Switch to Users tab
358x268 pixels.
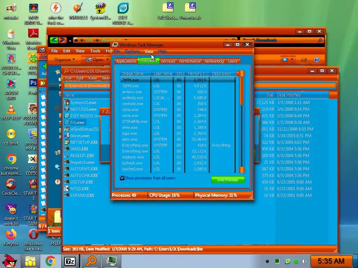[232, 61]
